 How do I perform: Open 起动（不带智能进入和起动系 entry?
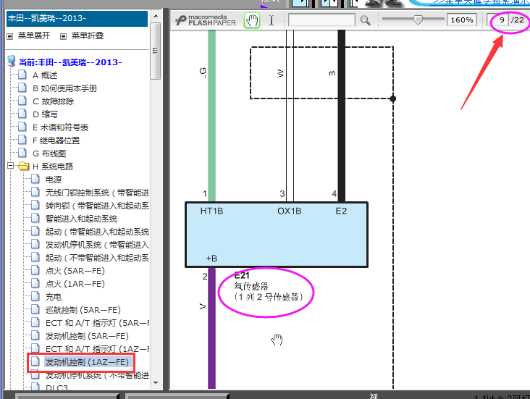(97, 258)
